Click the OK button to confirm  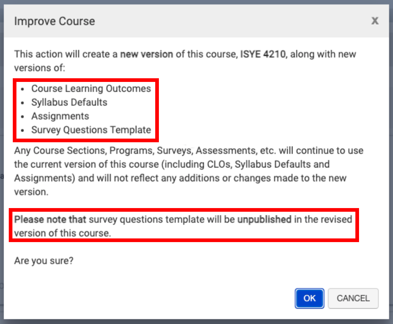point(309,298)
